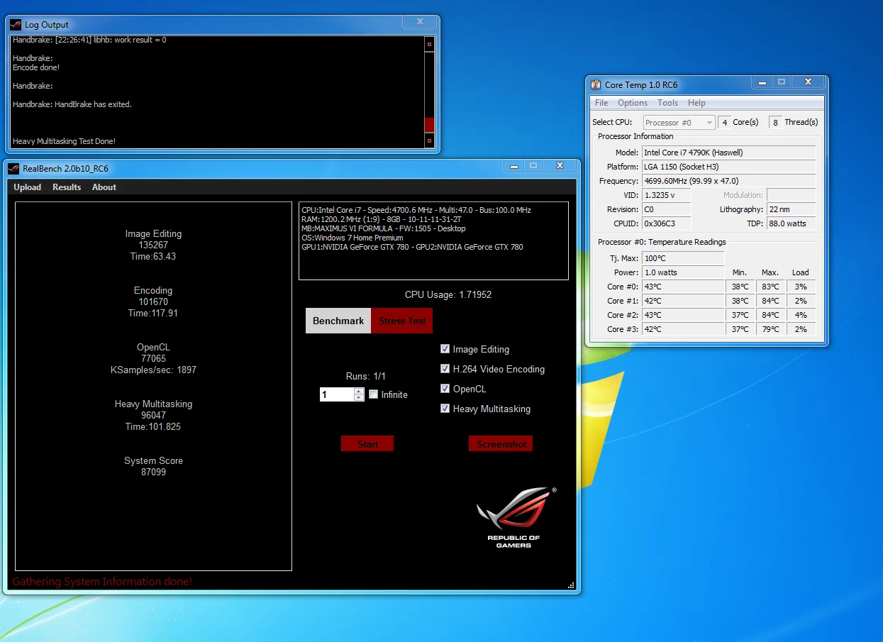Open the Help menu in Core Temp
Image resolution: width=883 pixels, height=642 pixels.
coord(697,103)
